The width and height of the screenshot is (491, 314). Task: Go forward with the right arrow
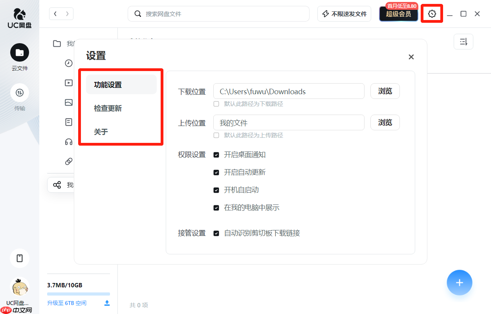[67, 14]
